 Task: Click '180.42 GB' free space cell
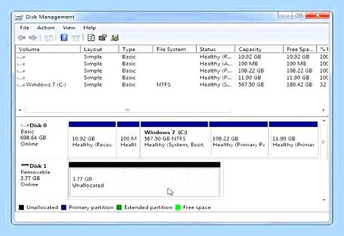299,85
